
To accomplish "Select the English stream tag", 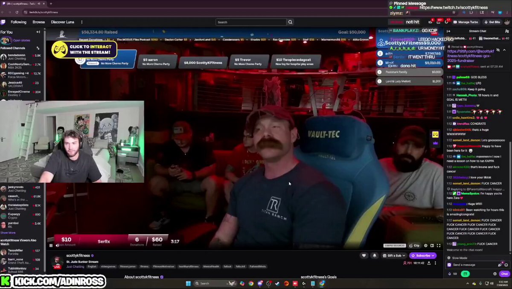I will (x=92, y=266).
